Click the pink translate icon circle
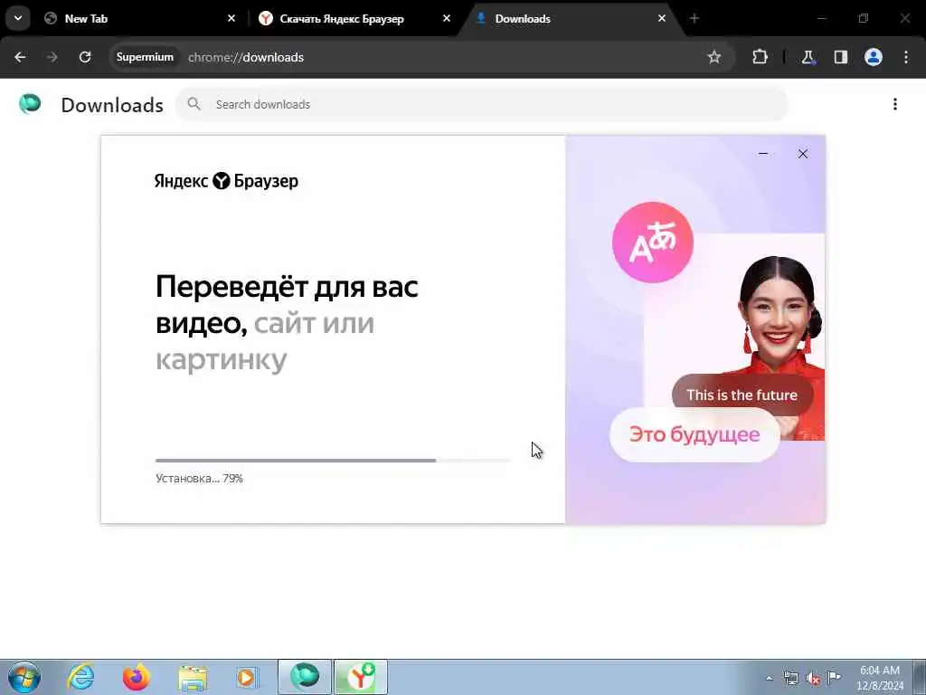This screenshot has height=695, width=926. (x=653, y=243)
